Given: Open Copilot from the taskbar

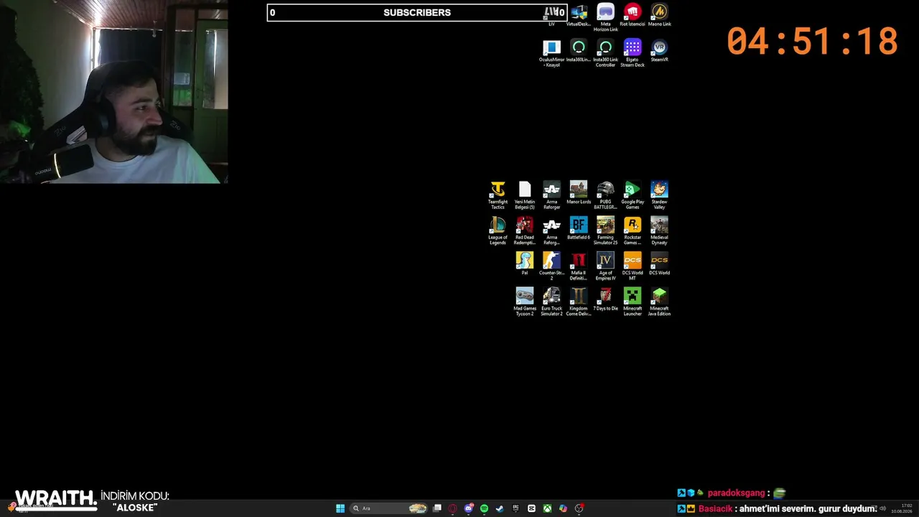Looking at the screenshot, I should [563, 508].
